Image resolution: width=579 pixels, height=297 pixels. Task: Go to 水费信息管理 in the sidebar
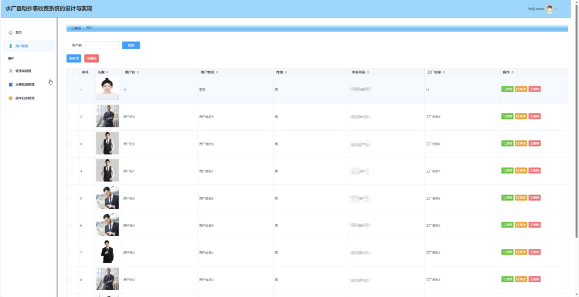(x=29, y=85)
